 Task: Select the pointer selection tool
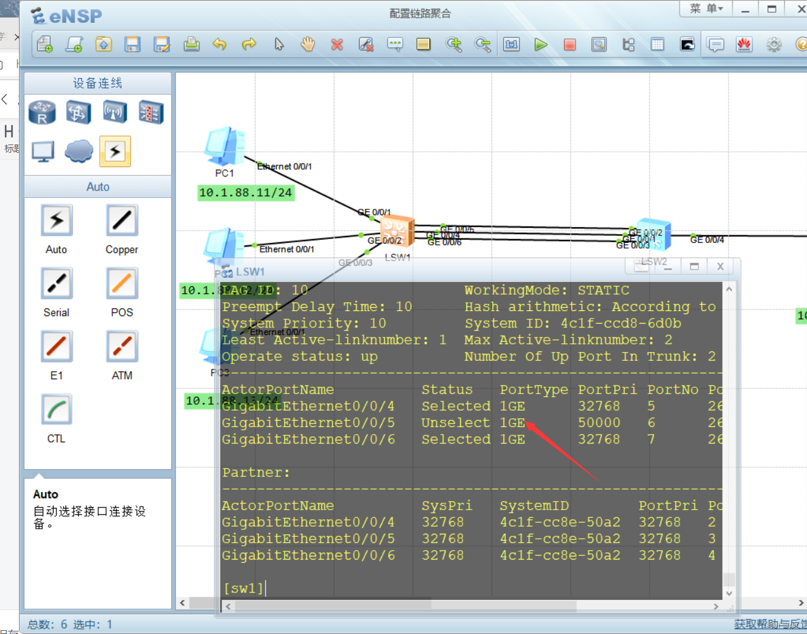279,44
